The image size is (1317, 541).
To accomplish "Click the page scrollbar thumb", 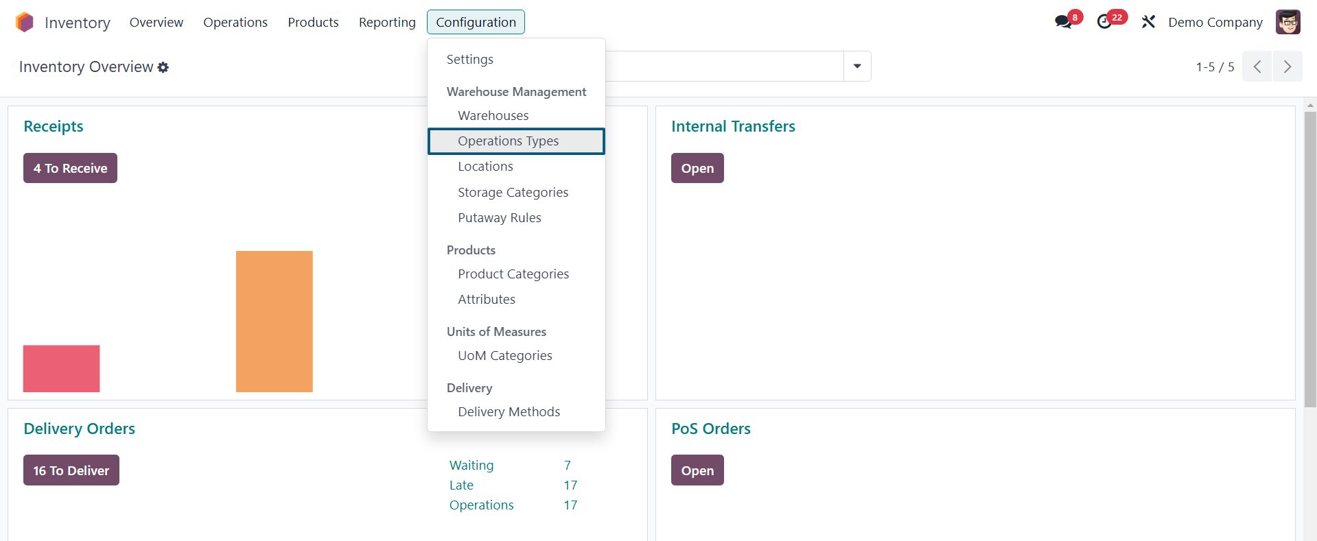I will click(1310, 259).
